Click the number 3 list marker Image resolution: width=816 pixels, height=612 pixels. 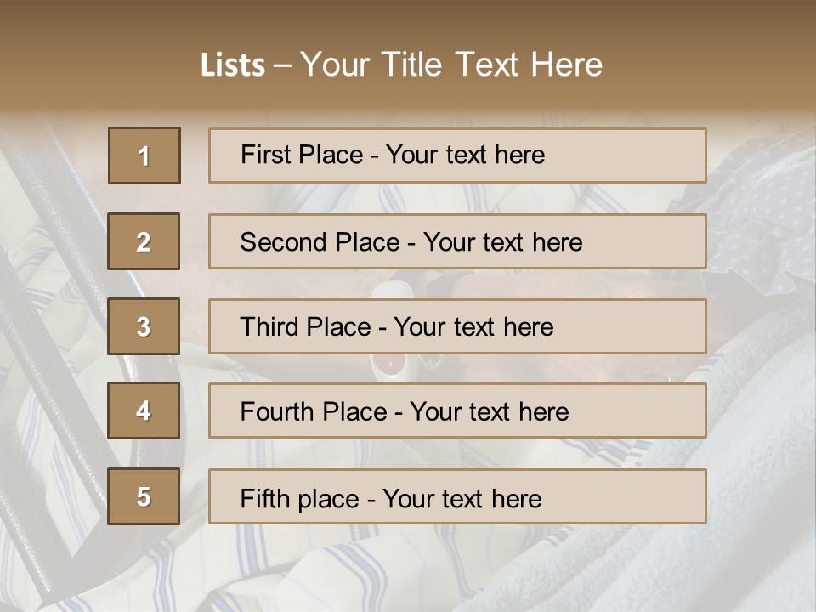144,326
